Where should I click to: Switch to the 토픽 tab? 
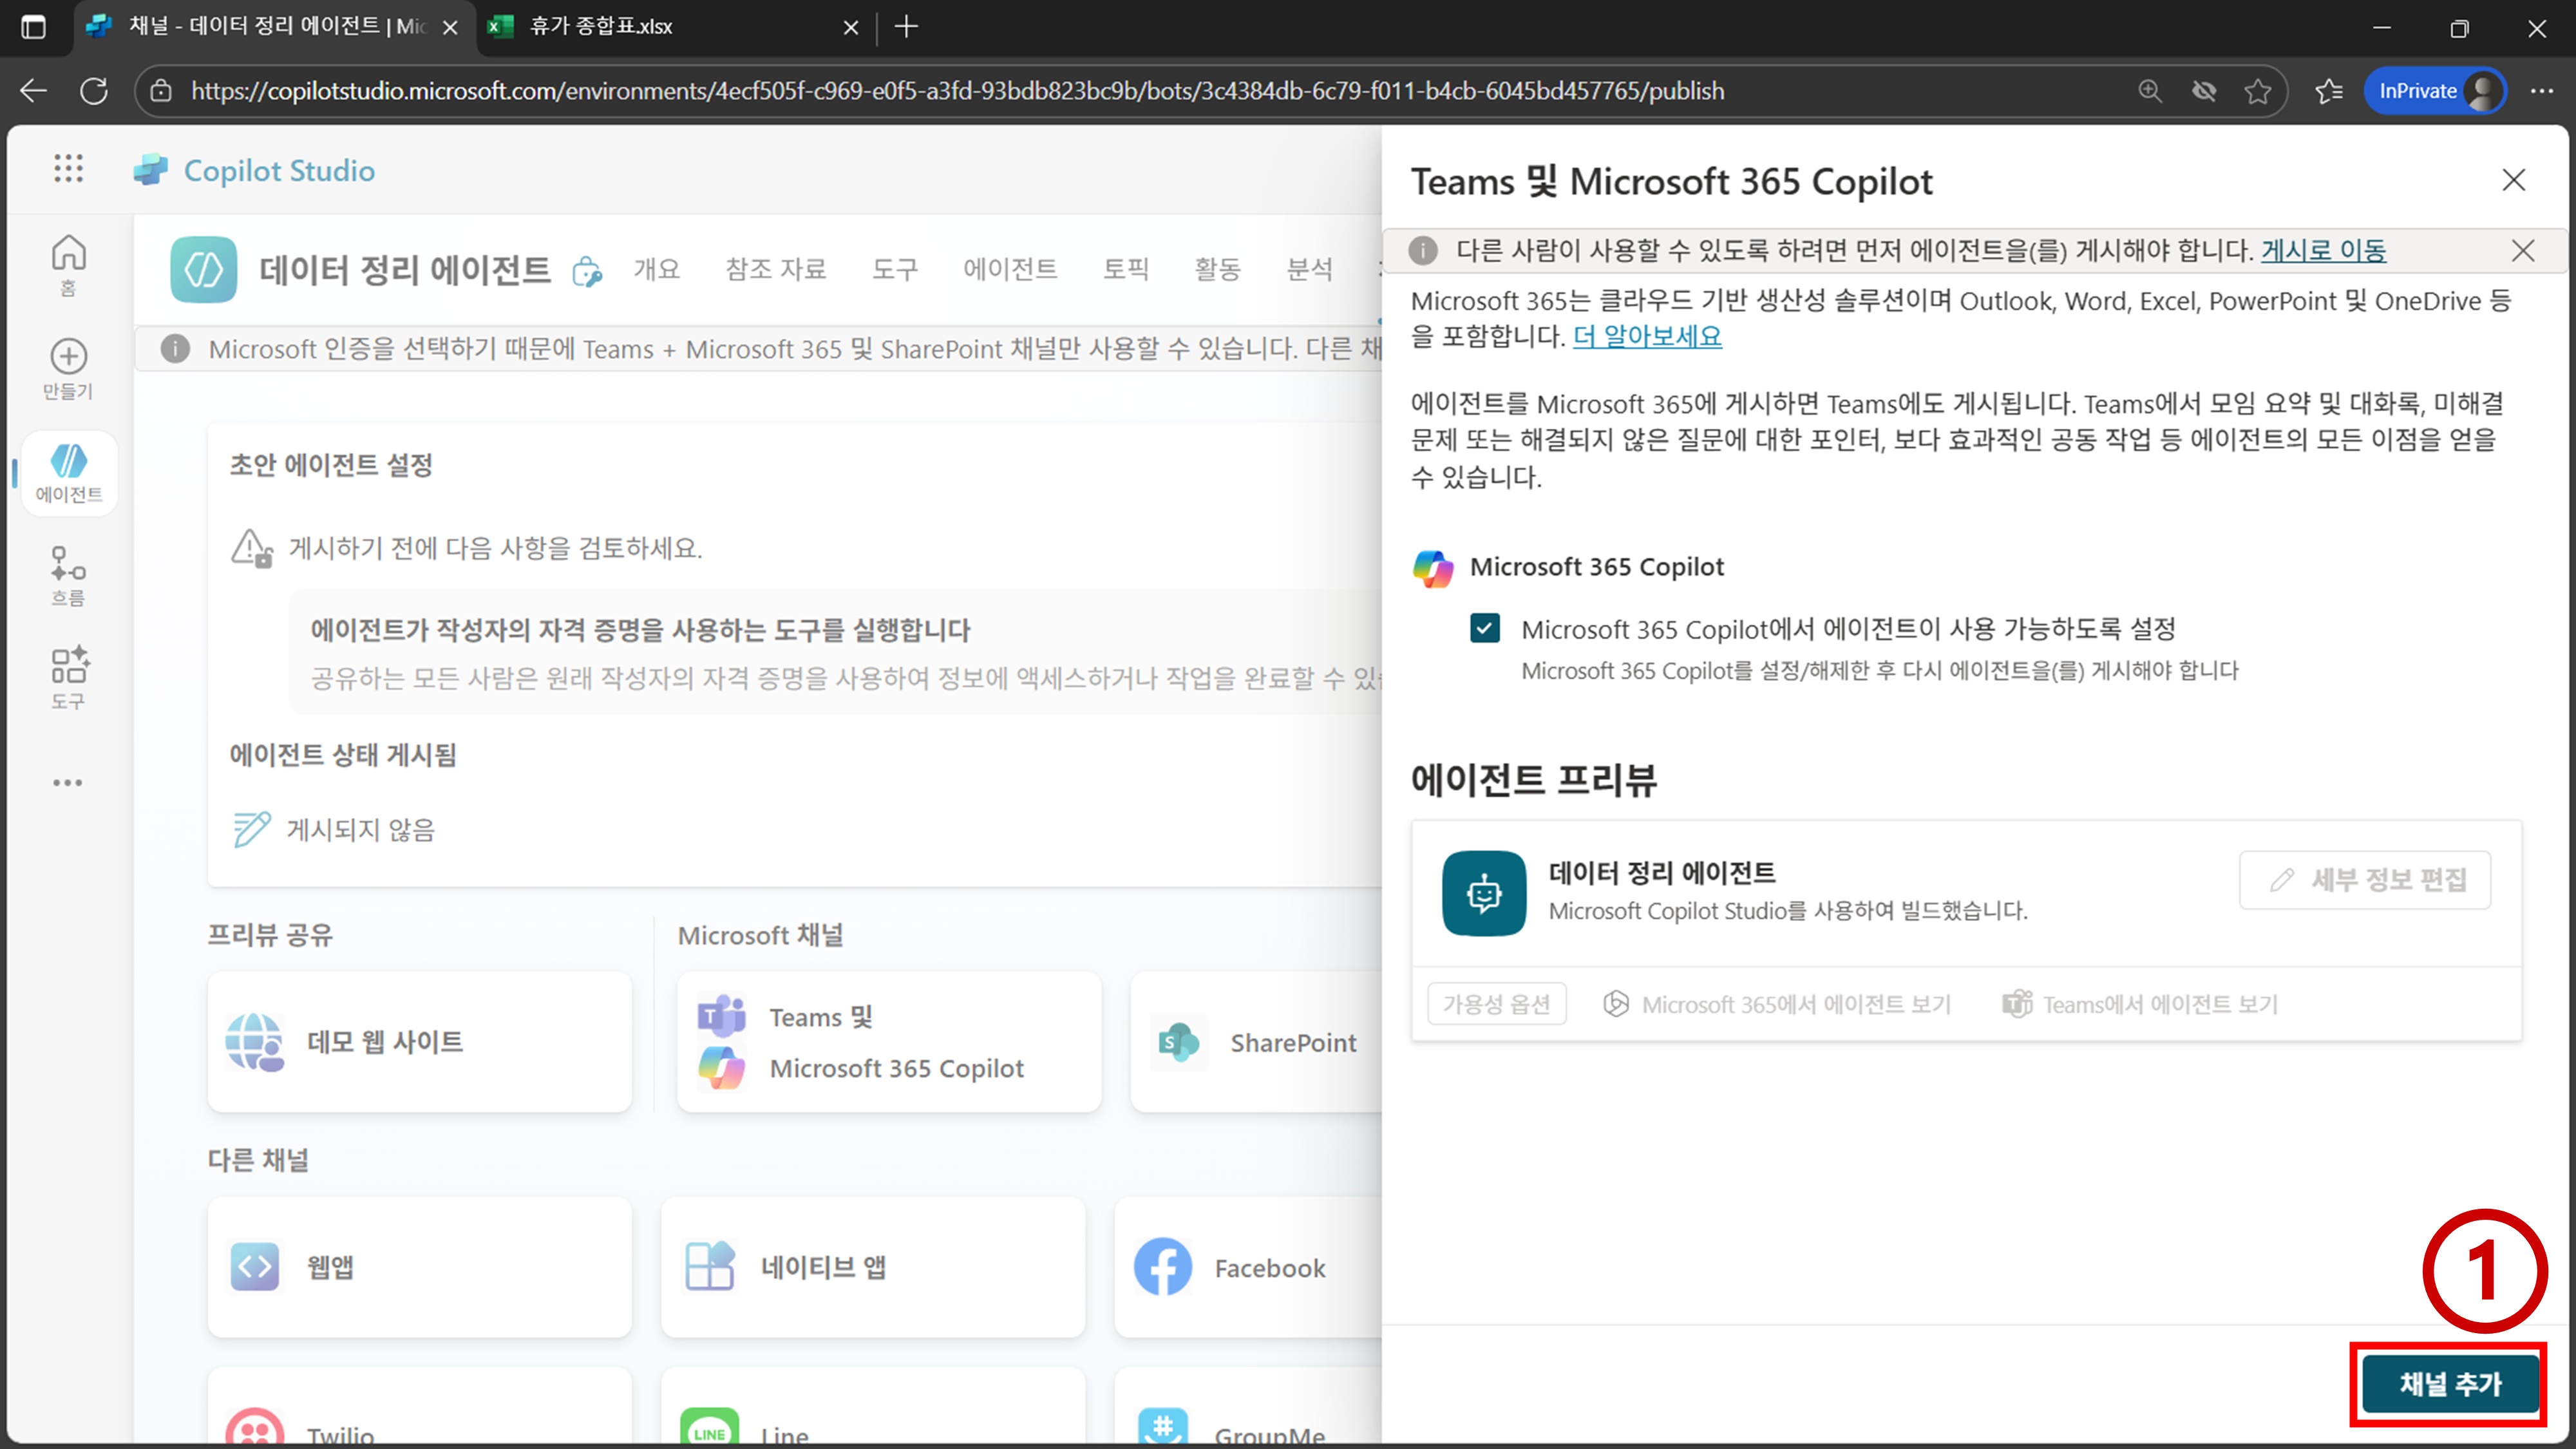(x=1125, y=269)
